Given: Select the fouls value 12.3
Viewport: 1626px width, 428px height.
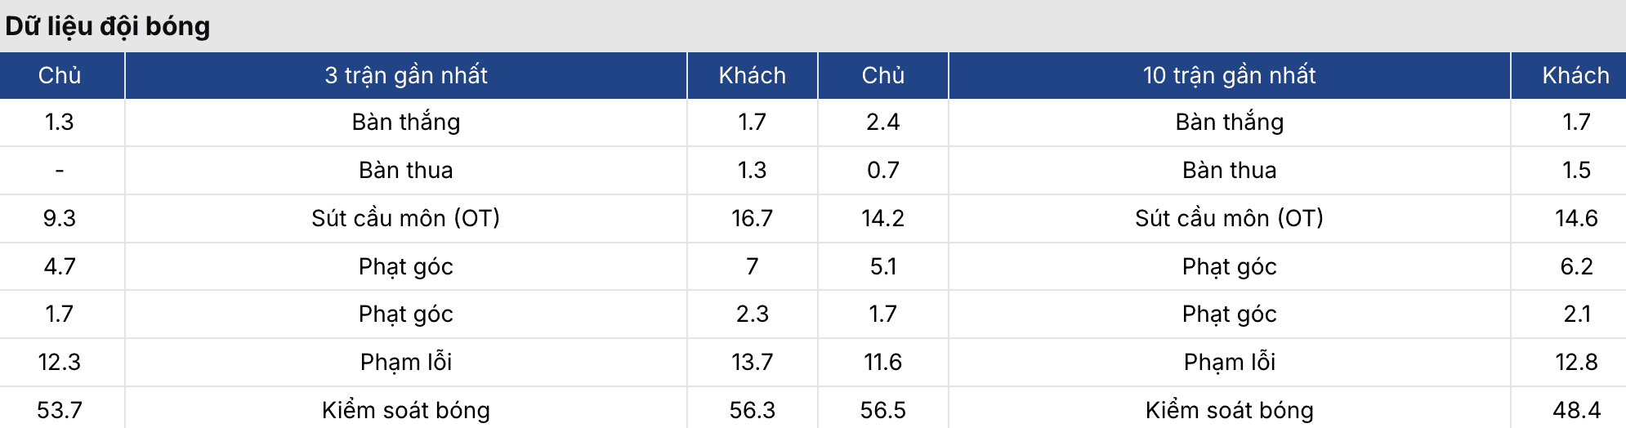Looking at the screenshot, I should coord(60,362).
